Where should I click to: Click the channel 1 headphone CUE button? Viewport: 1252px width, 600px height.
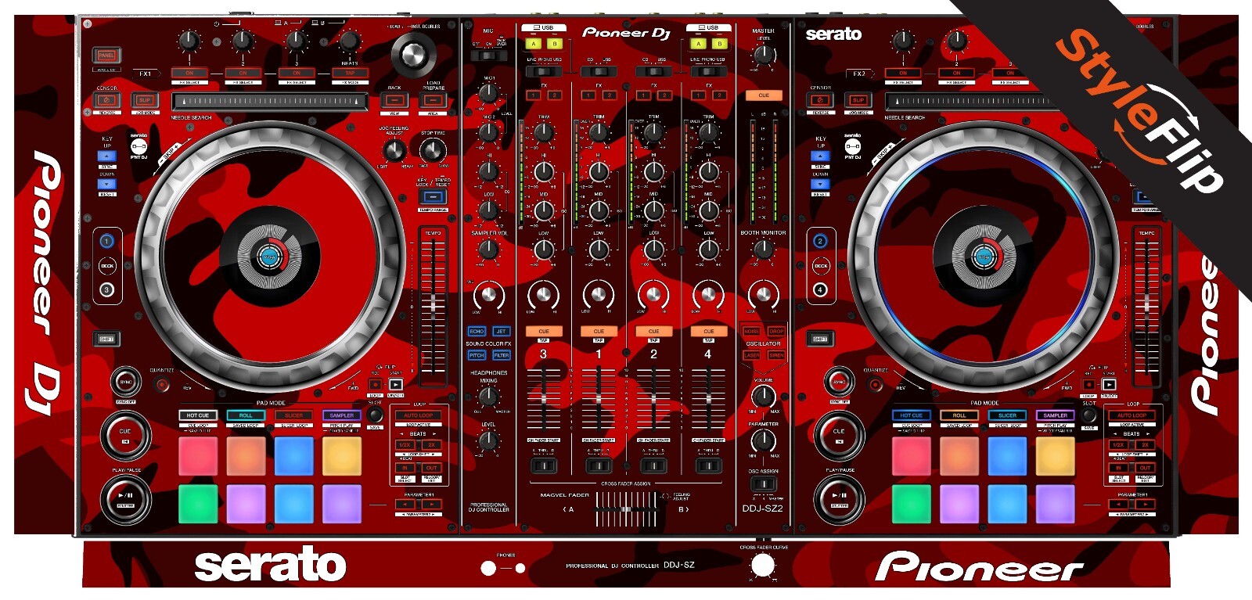click(599, 332)
